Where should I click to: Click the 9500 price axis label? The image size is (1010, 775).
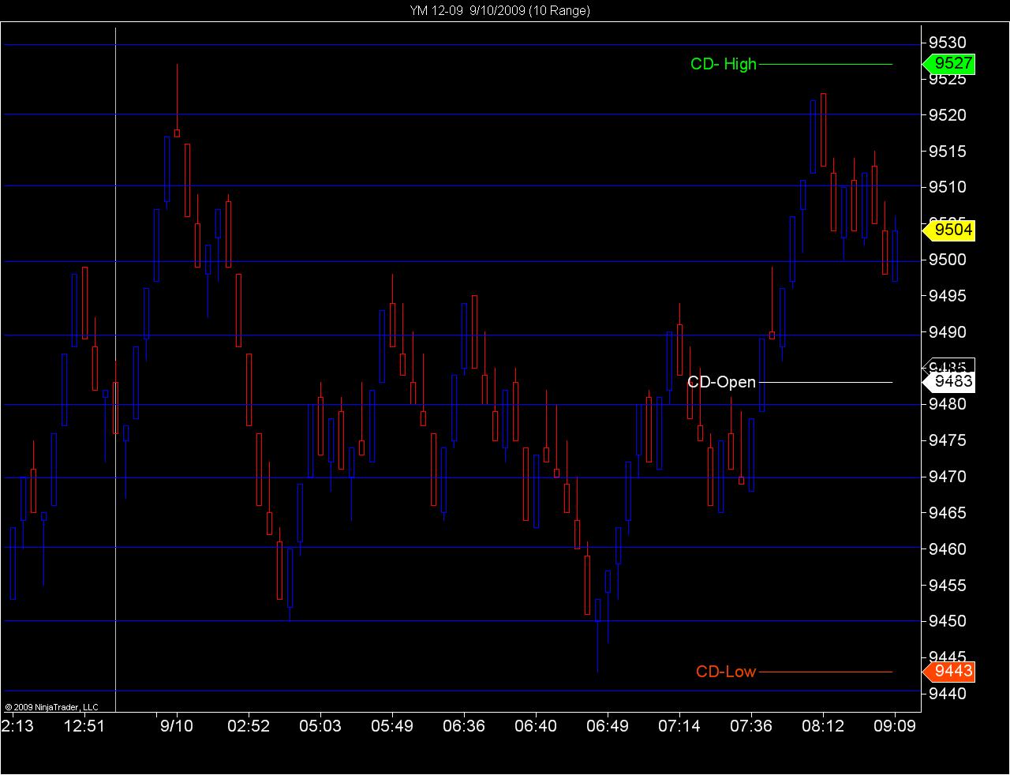click(x=947, y=260)
